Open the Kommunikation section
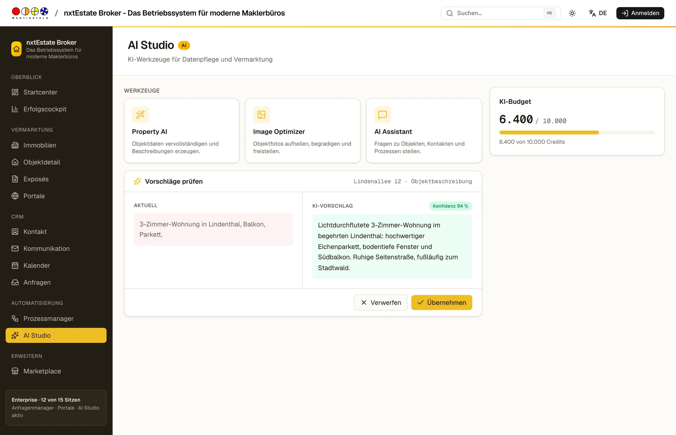Viewport: 676px width, 435px height. [56, 248]
